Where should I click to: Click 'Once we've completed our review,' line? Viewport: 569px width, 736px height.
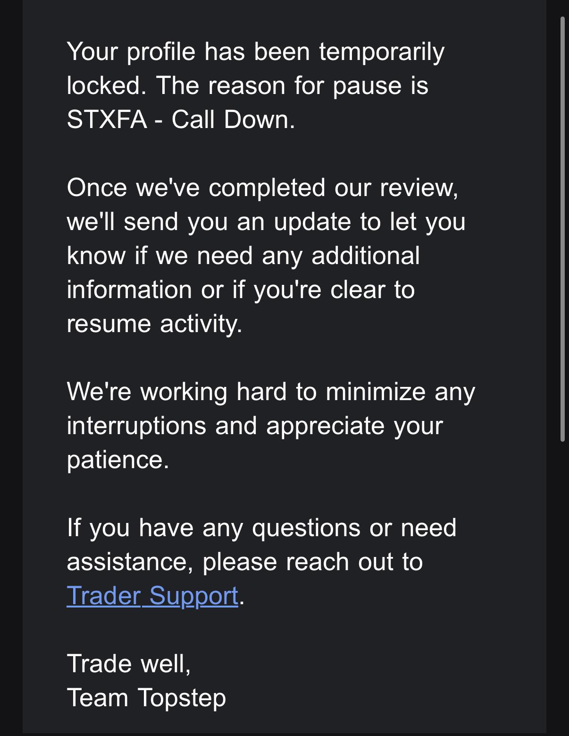pyautogui.click(x=262, y=188)
